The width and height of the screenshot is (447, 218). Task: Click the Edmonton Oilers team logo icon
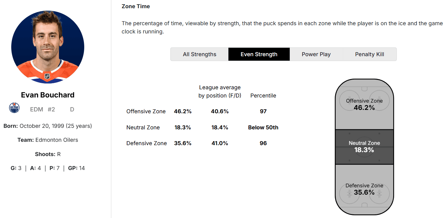pos(14,108)
